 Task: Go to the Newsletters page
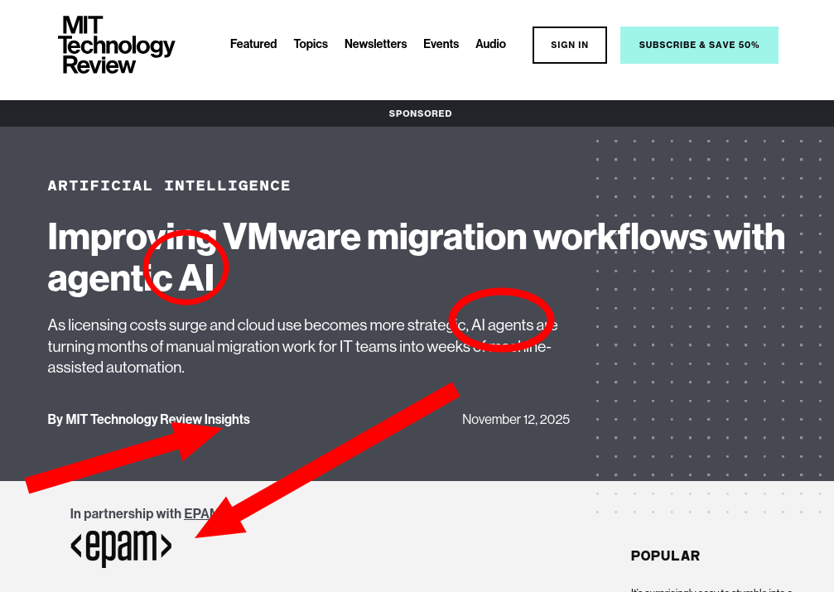coord(375,44)
